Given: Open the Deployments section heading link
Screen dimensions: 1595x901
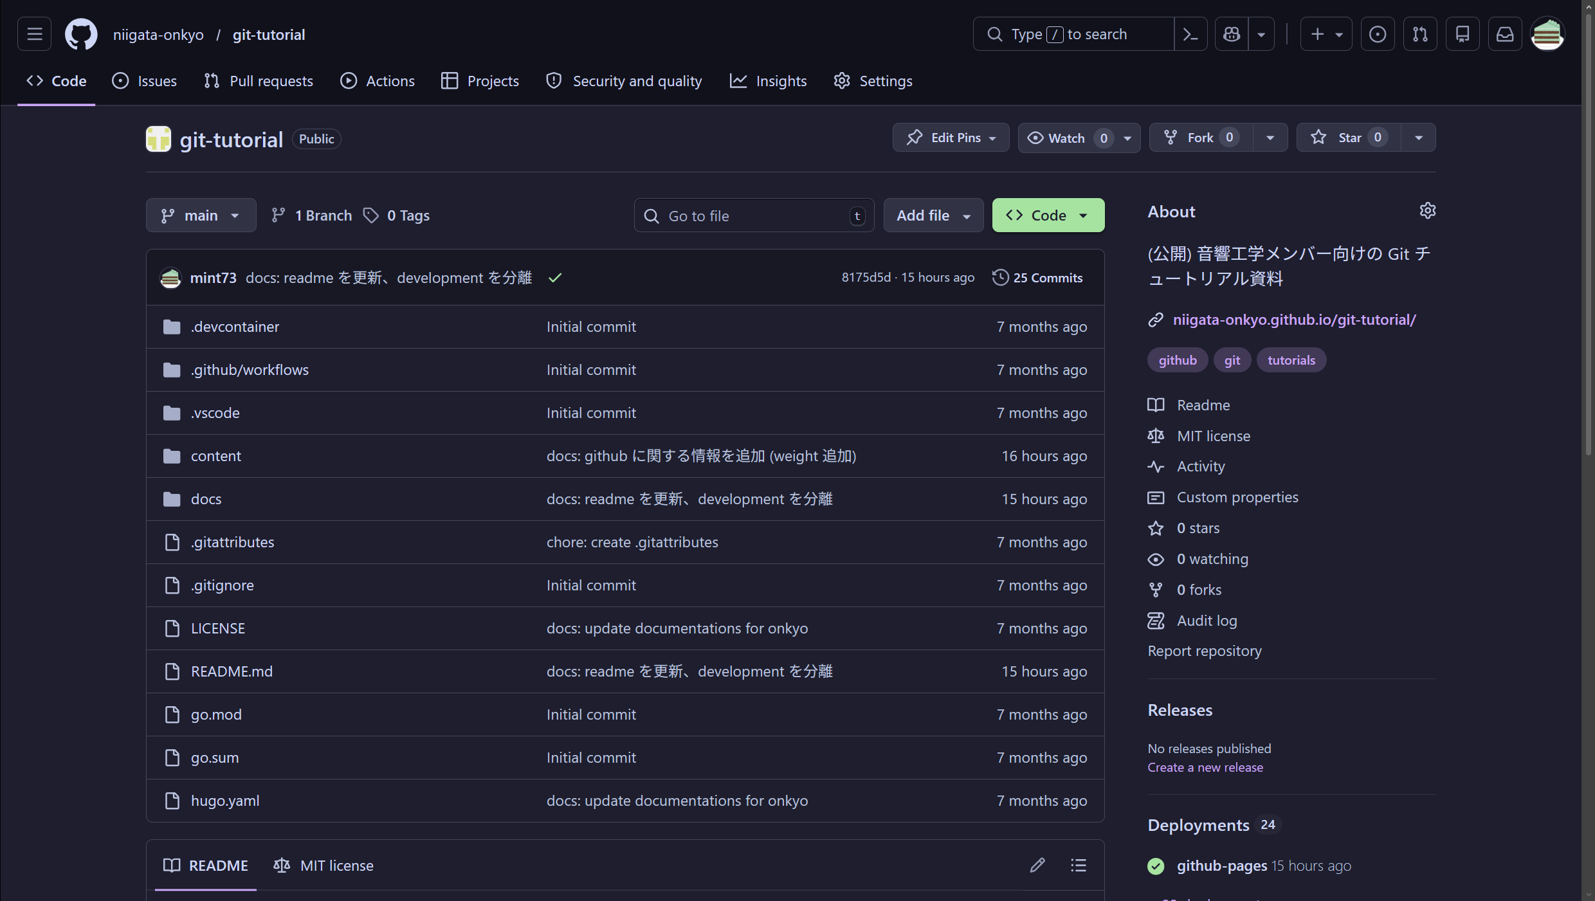Looking at the screenshot, I should (1198, 825).
